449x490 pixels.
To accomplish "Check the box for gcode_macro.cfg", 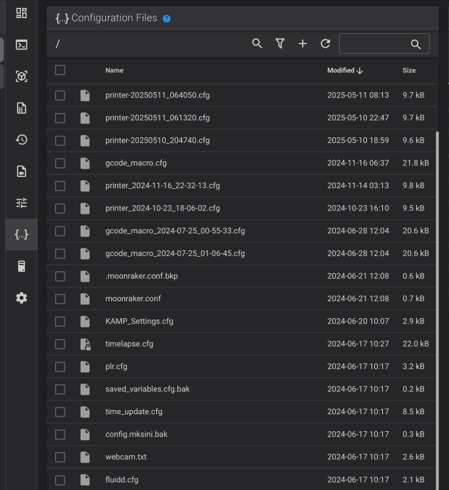I will pyautogui.click(x=60, y=163).
